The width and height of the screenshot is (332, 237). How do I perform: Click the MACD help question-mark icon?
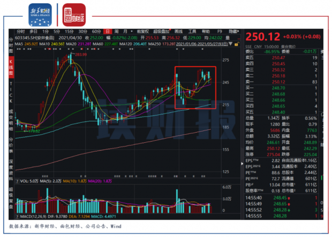pos(17,217)
